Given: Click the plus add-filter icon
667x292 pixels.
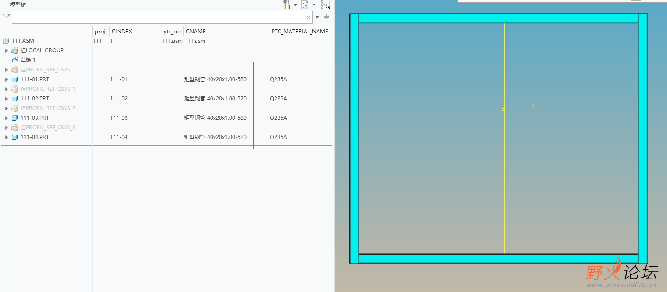Looking at the screenshot, I should click(x=326, y=17).
